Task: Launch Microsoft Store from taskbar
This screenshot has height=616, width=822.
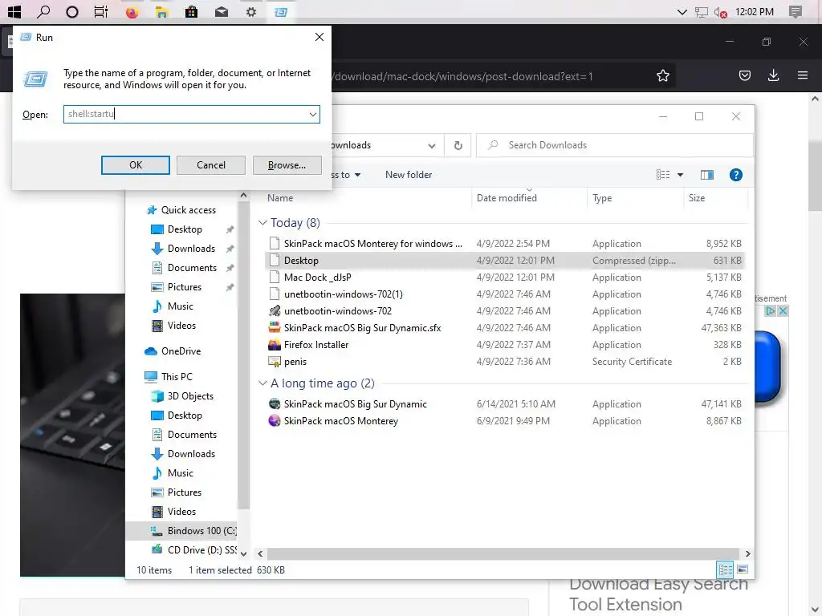Action: coord(191,11)
